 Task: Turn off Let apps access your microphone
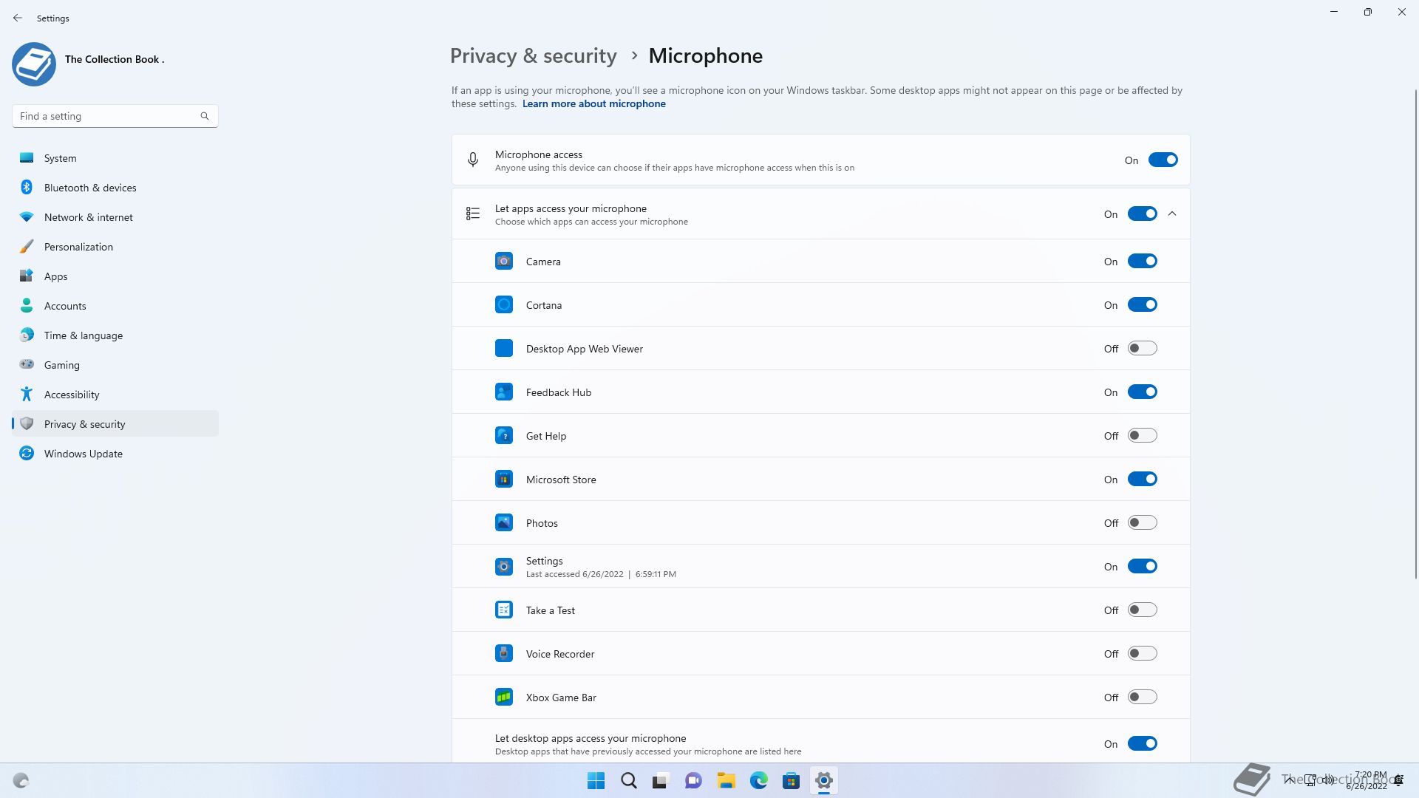1142,214
